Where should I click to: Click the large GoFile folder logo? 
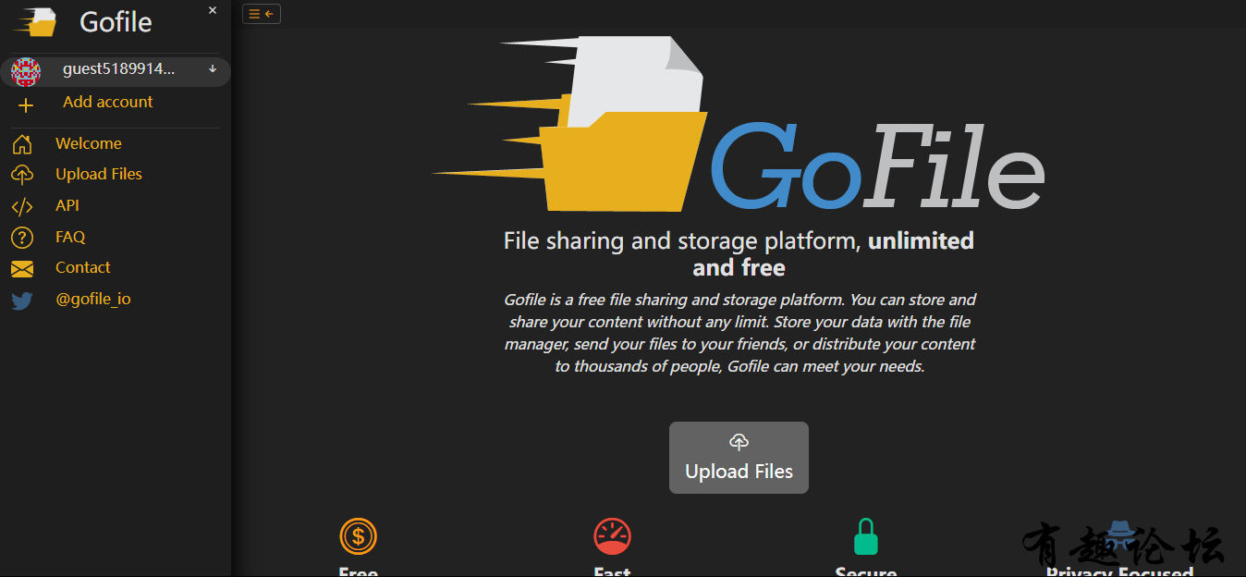(x=739, y=124)
